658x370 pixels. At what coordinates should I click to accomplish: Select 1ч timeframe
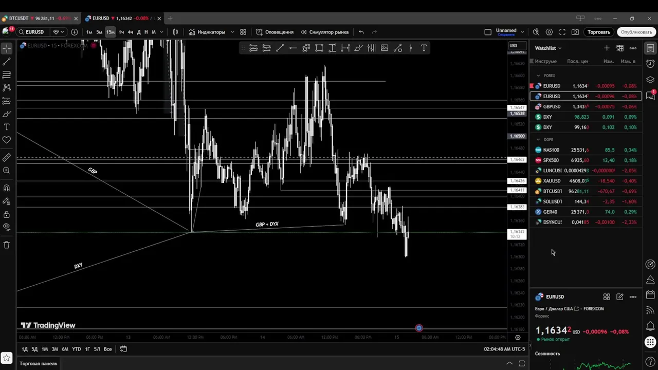click(x=121, y=32)
